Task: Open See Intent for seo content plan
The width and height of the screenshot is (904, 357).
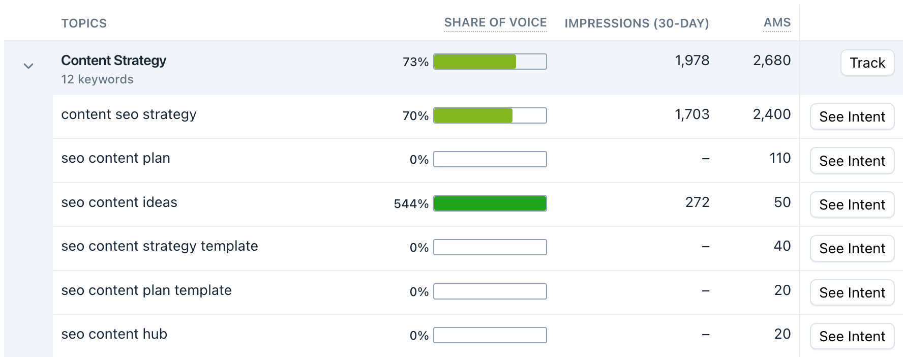Action: [x=852, y=161]
